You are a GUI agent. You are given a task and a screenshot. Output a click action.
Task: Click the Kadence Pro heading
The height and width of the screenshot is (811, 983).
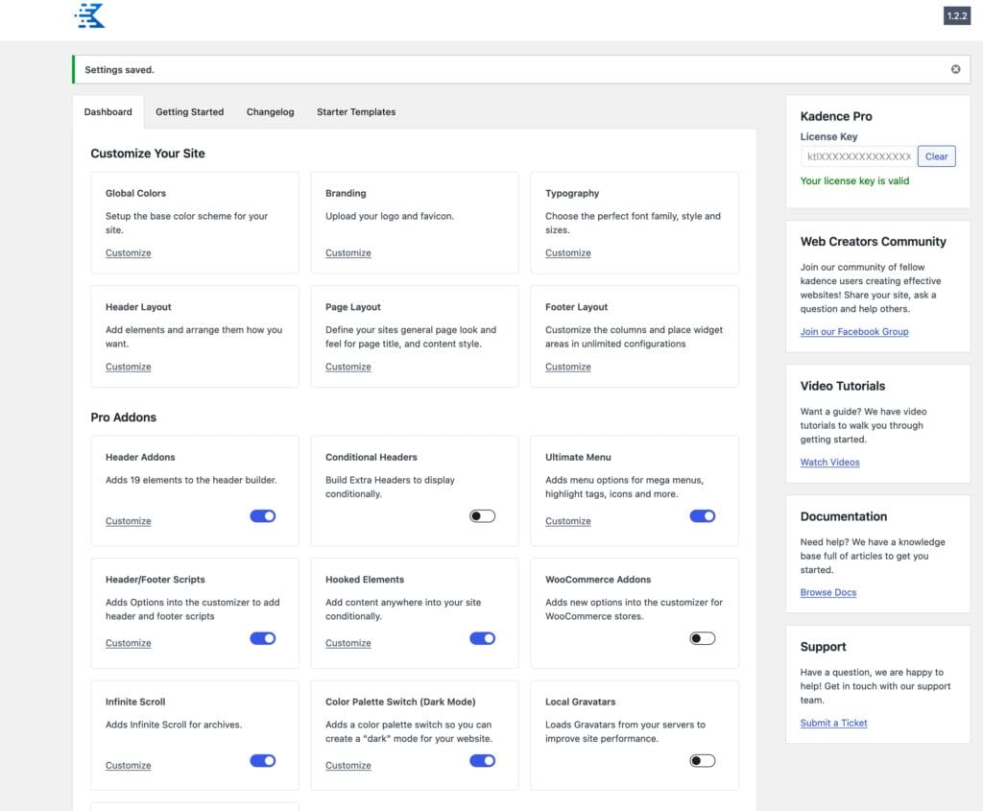click(836, 116)
